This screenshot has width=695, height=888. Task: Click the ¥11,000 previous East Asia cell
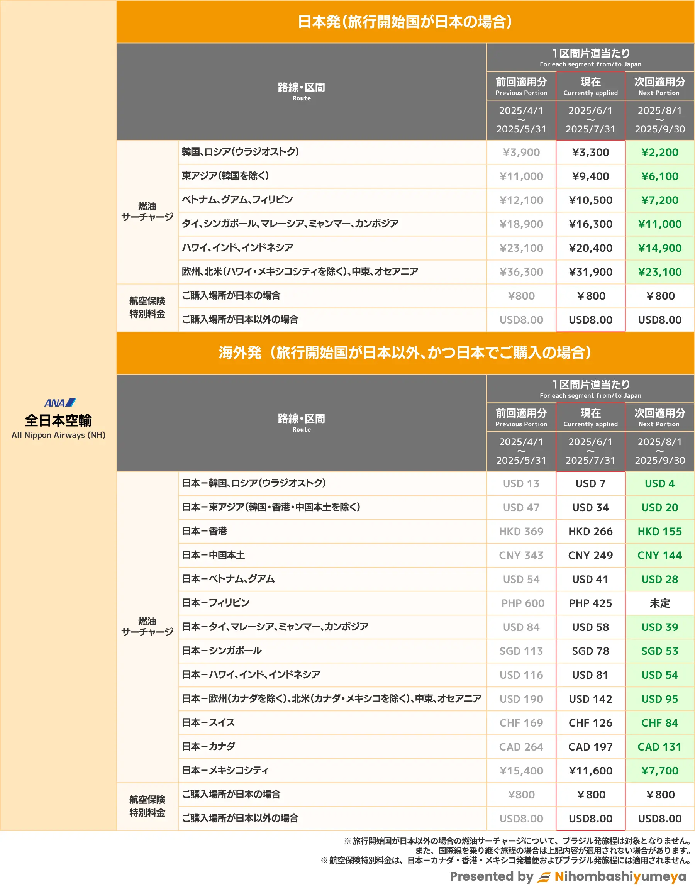pos(521,176)
